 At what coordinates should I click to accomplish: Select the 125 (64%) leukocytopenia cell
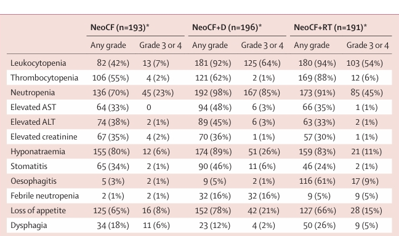pos(262,63)
